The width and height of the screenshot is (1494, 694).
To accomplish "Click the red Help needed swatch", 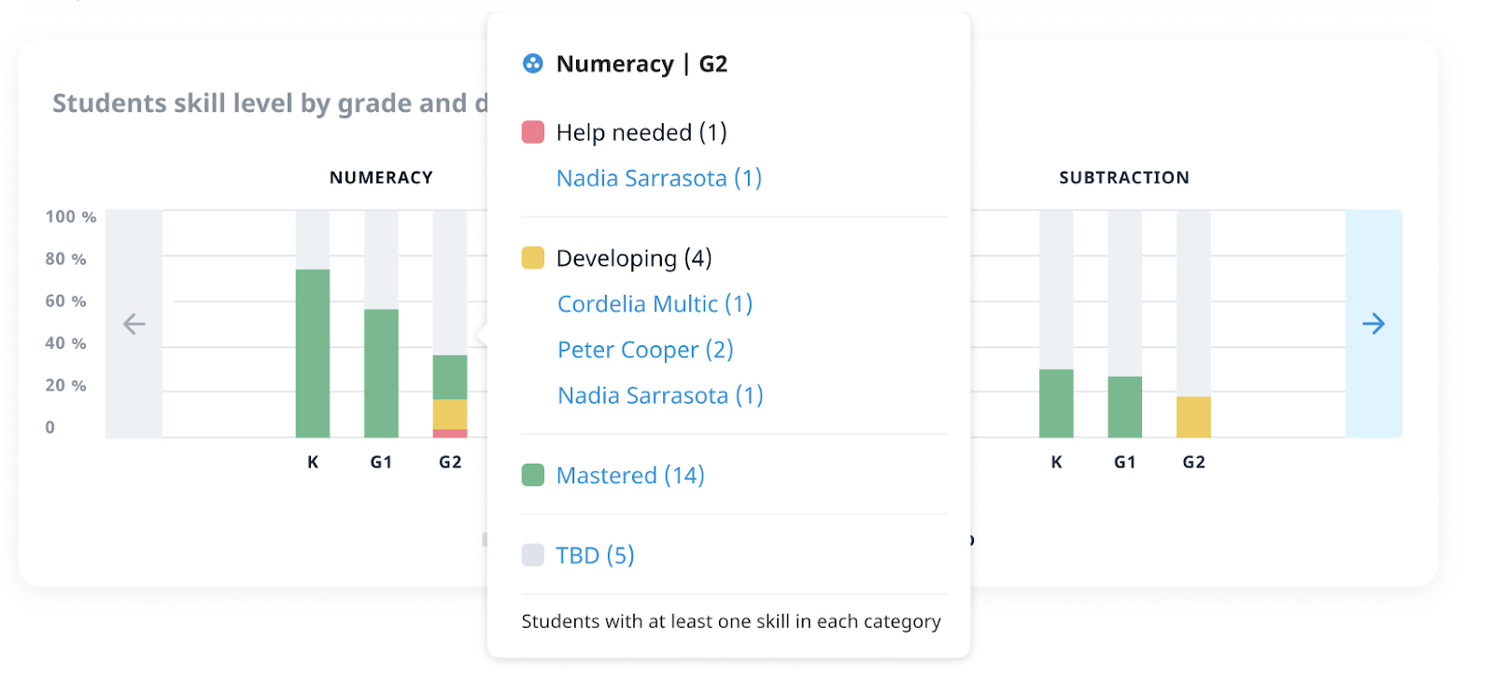I will click(x=532, y=132).
